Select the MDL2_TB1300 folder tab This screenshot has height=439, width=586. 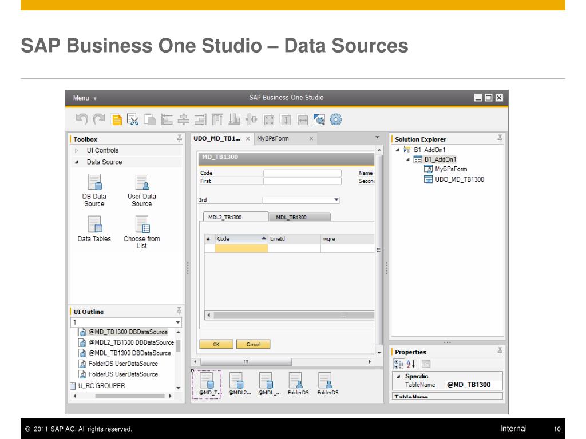coord(235,217)
